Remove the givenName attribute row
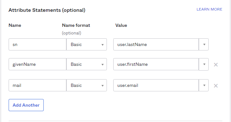 (x=216, y=65)
